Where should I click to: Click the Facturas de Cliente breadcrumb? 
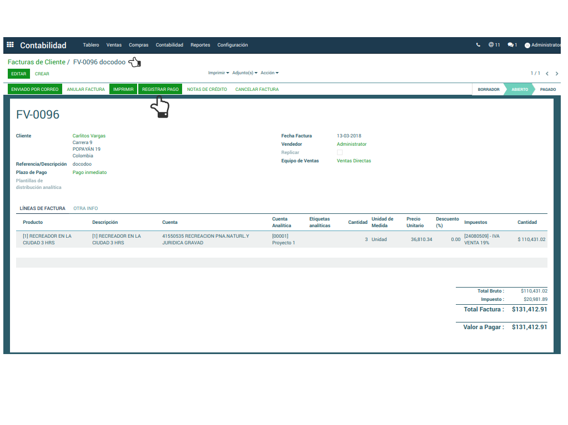[36, 62]
